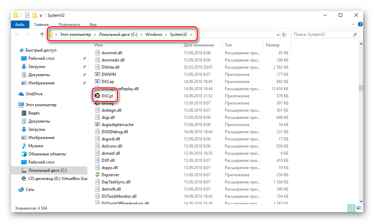Click the DXCpl application icon
This screenshot has width=374, height=223.
coord(97,96)
